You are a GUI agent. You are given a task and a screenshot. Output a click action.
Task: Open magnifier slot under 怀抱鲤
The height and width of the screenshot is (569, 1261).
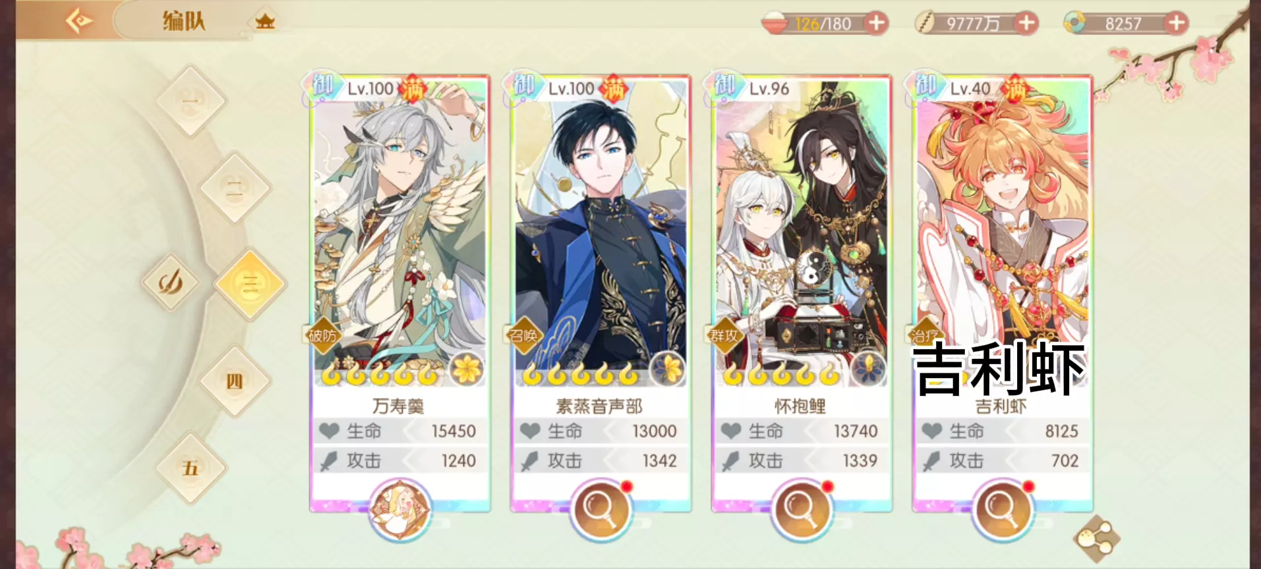[802, 509]
